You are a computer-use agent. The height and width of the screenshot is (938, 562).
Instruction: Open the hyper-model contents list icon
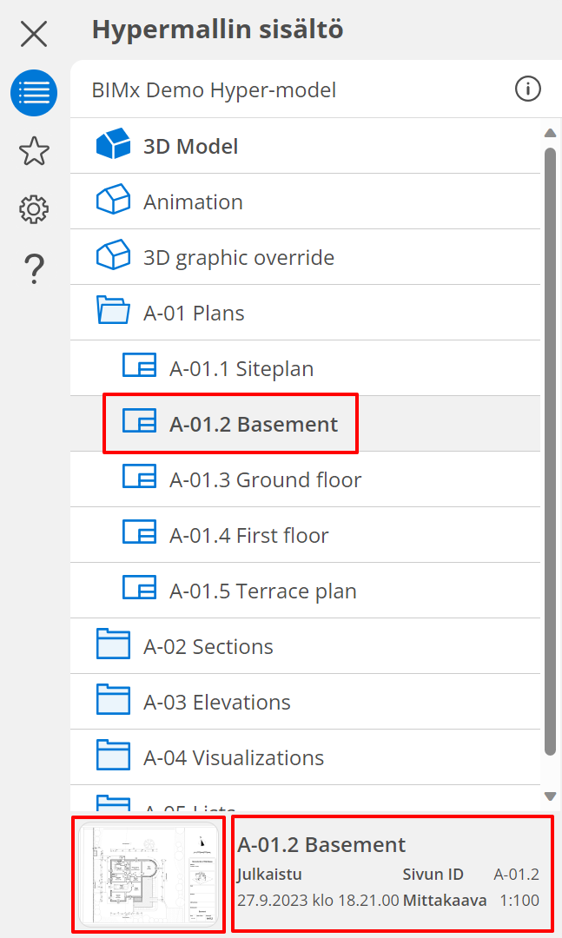pos(34,93)
